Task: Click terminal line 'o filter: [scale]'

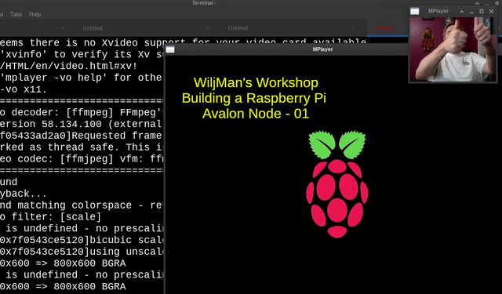Action: click(50, 217)
